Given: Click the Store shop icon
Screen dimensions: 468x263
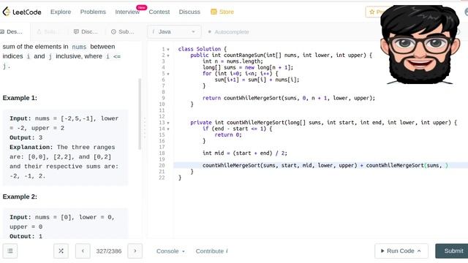Looking at the screenshot, I should [214, 12].
